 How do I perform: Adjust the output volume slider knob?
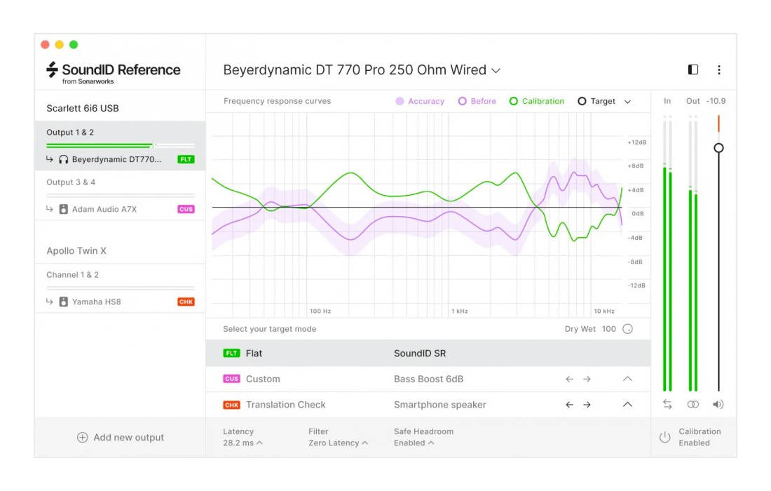tap(719, 147)
